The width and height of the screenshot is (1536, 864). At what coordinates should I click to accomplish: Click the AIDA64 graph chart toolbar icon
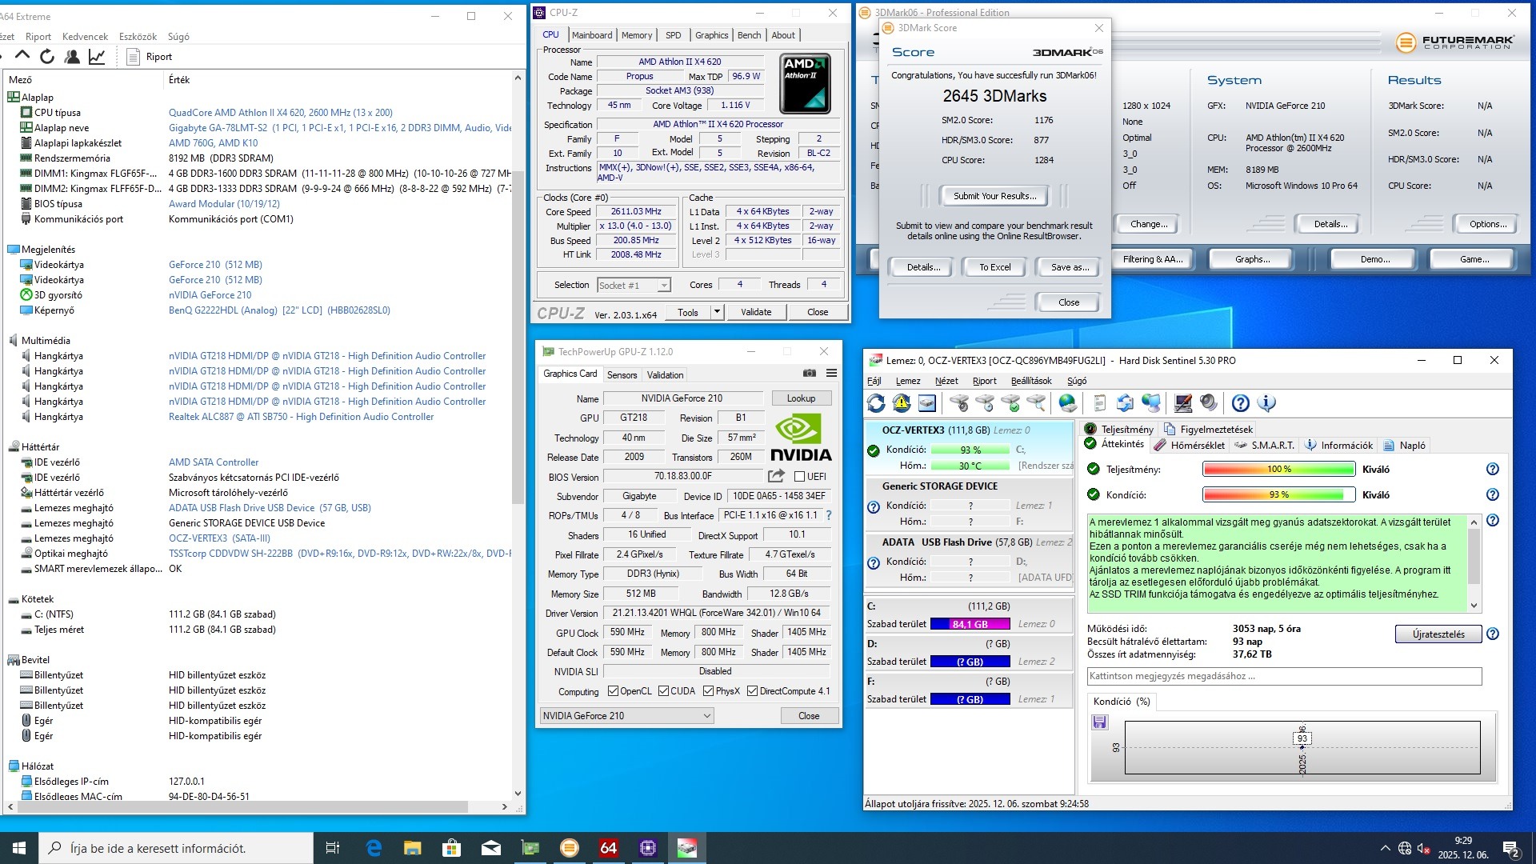(97, 56)
